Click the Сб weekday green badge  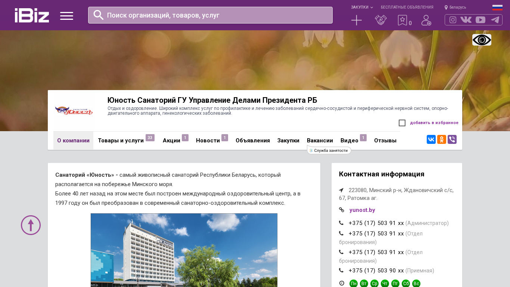pyautogui.click(x=406, y=284)
